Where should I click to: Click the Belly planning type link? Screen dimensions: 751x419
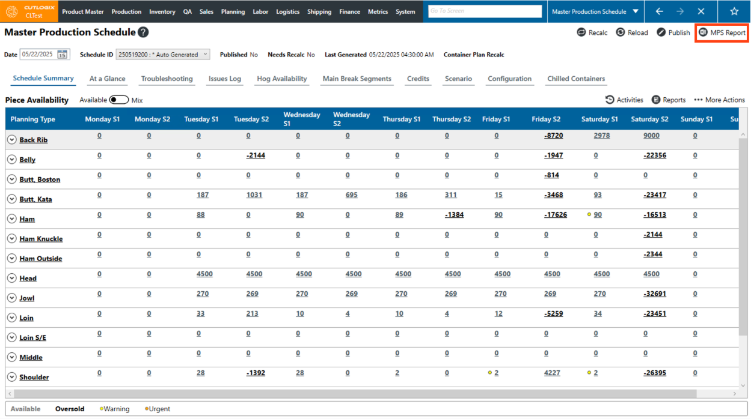point(27,160)
